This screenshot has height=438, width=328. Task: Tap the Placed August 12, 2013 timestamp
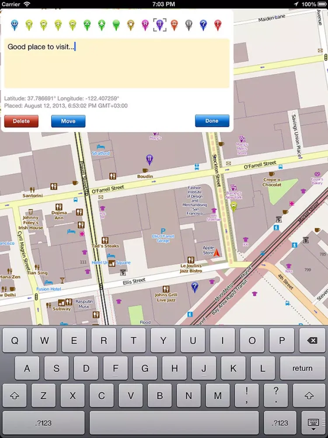pyautogui.click(x=66, y=106)
